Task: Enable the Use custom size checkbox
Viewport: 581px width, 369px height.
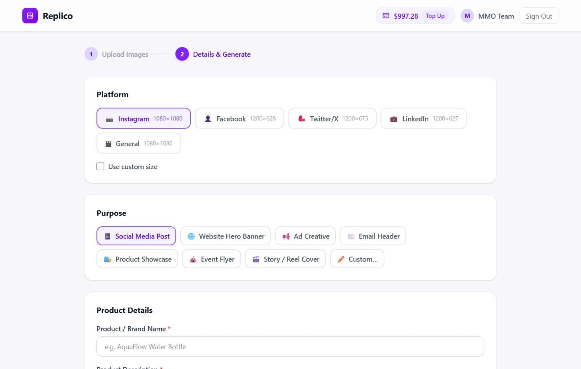Action: point(100,166)
